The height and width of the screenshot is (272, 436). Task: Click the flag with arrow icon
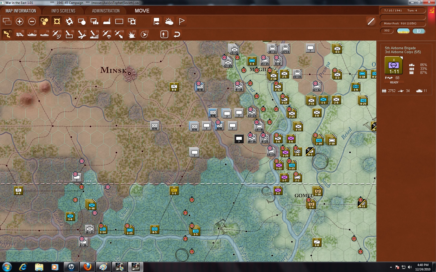pyautogui.click(x=156, y=22)
